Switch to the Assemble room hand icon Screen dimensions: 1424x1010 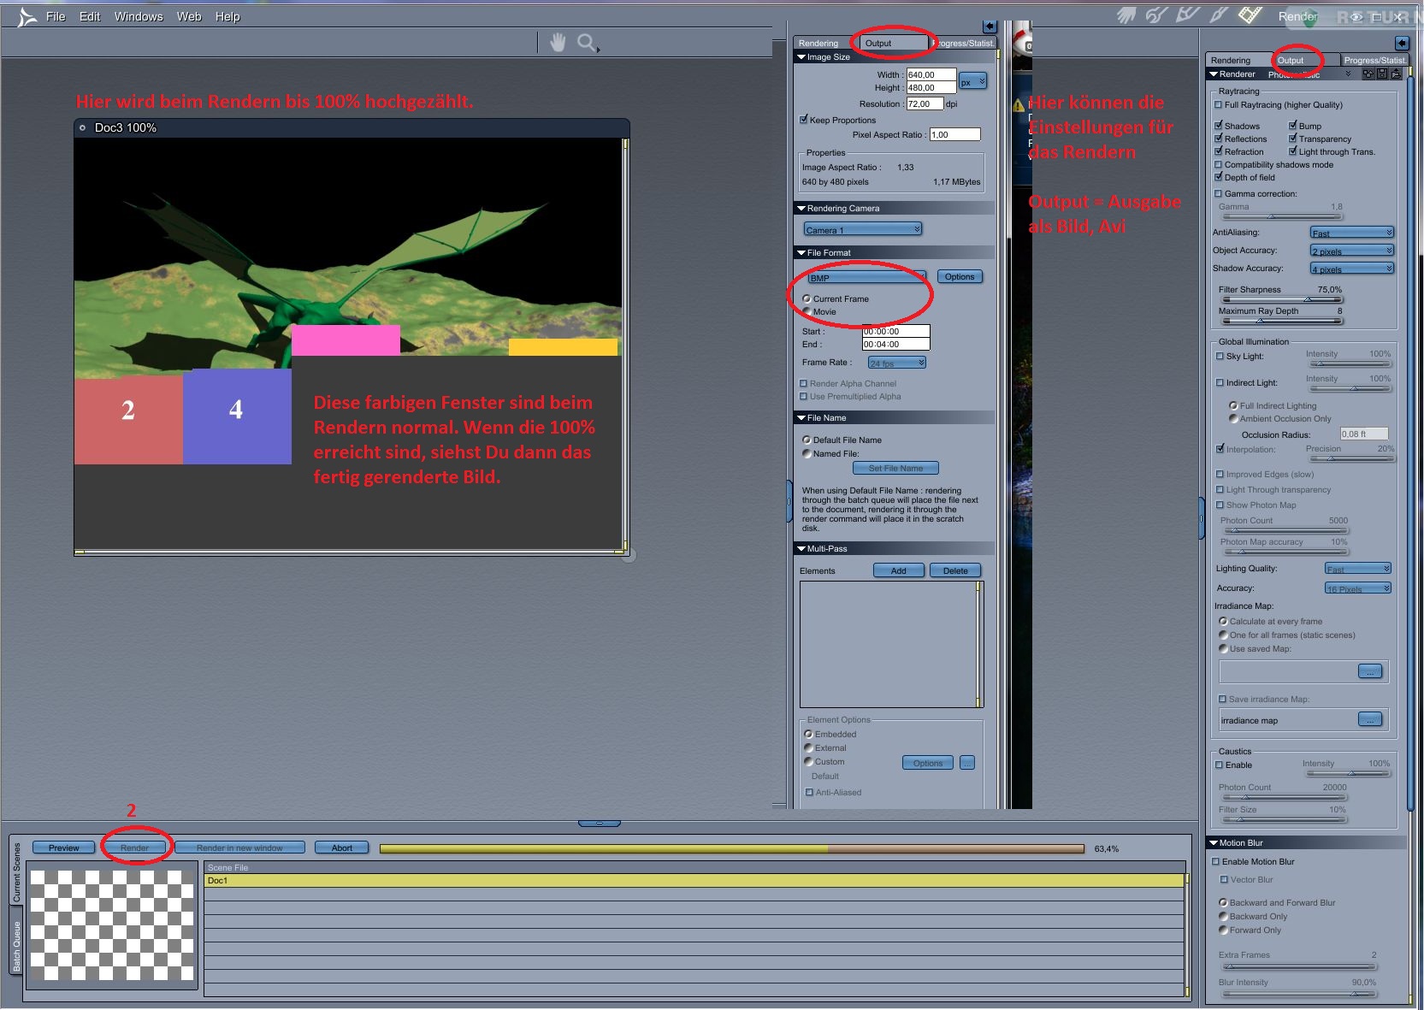click(1126, 15)
